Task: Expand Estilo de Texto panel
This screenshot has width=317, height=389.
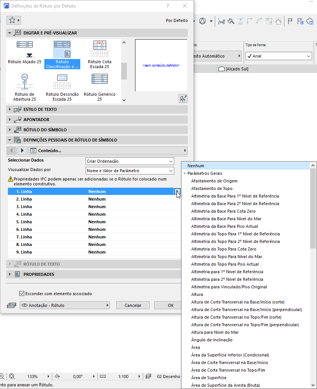Action: (x=10, y=109)
